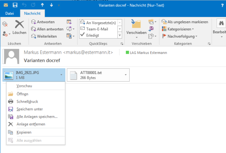
Task: Choose Vorschau from context menu
Action: [36, 86]
